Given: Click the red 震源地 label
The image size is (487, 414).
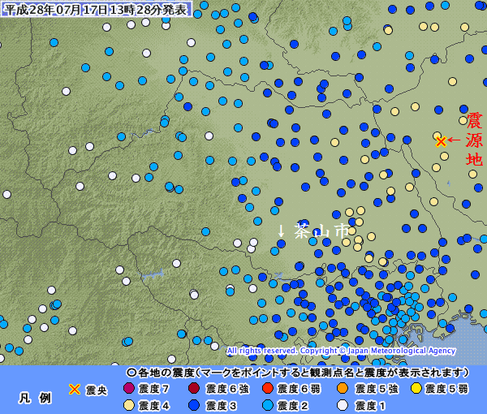Looking at the screenshot, I should point(473,140).
